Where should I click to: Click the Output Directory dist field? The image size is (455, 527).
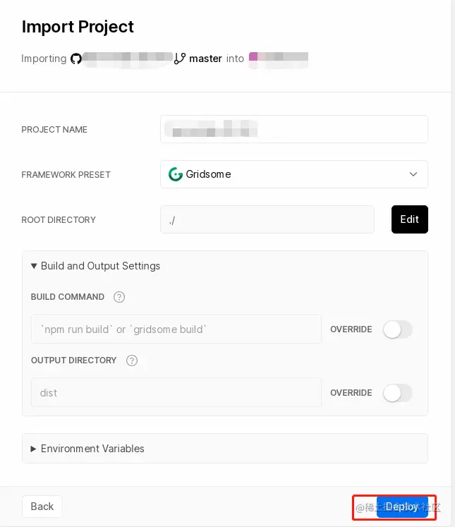pos(176,393)
